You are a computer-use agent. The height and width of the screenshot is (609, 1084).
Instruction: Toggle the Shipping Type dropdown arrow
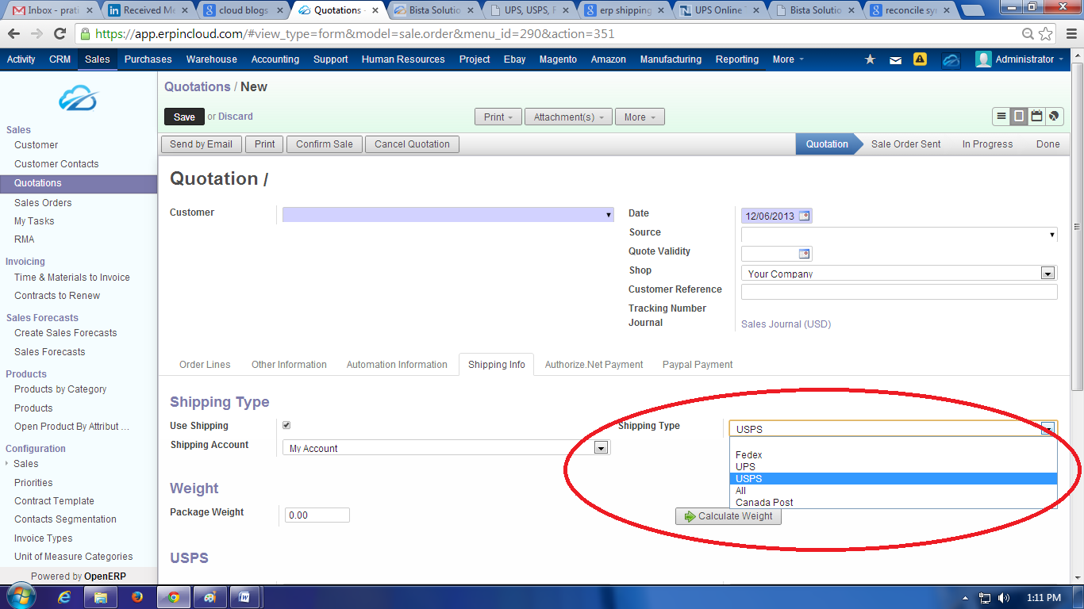point(1049,429)
